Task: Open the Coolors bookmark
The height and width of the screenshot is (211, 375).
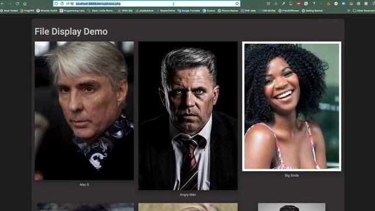Action: 209,11
